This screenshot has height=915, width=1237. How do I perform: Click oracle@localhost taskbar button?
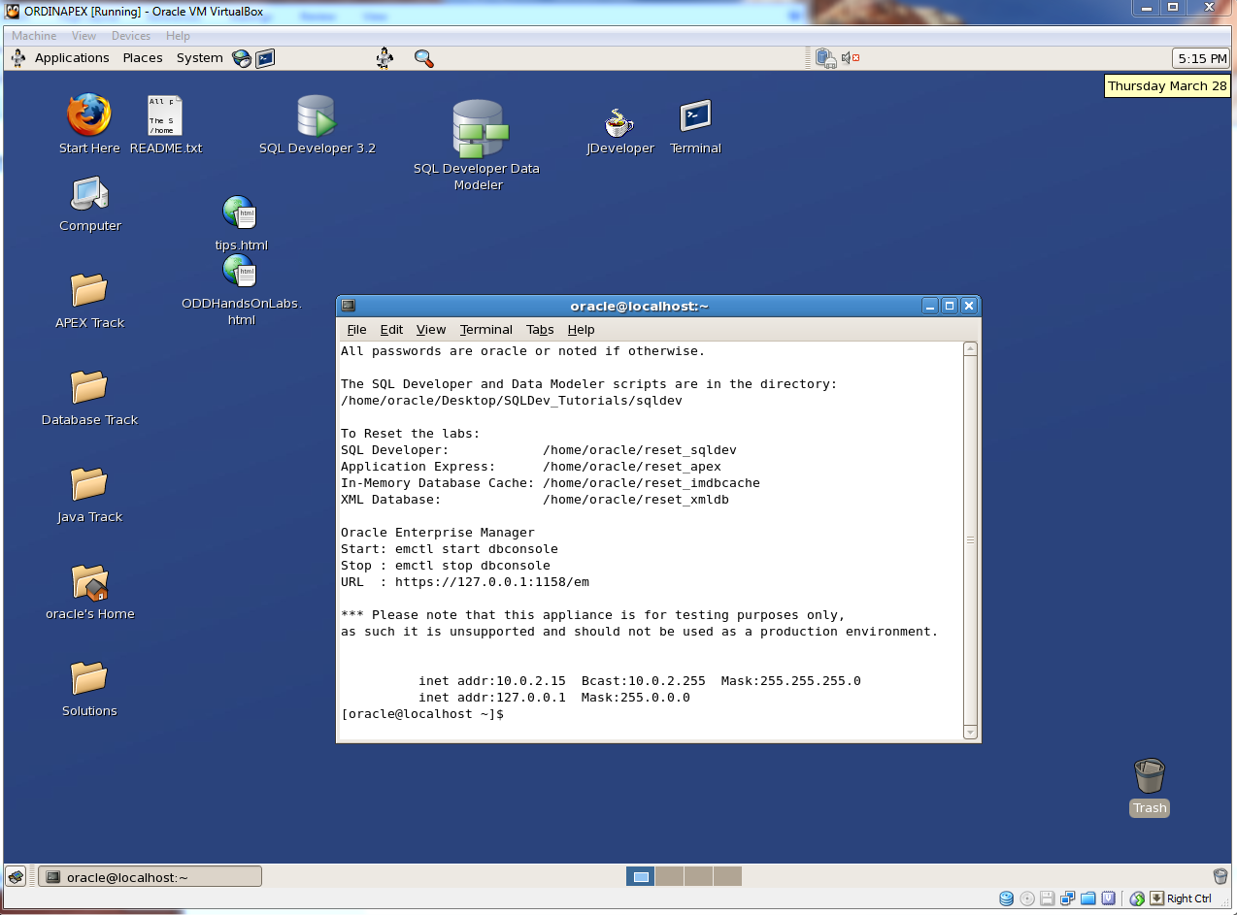150,877
